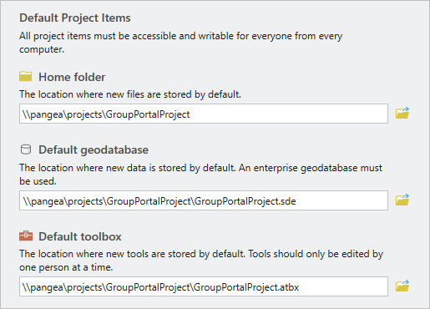Image resolution: width=430 pixels, height=309 pixels.
Task: Browse for a Default toolbox location
Action: click(x=402, y=286)
